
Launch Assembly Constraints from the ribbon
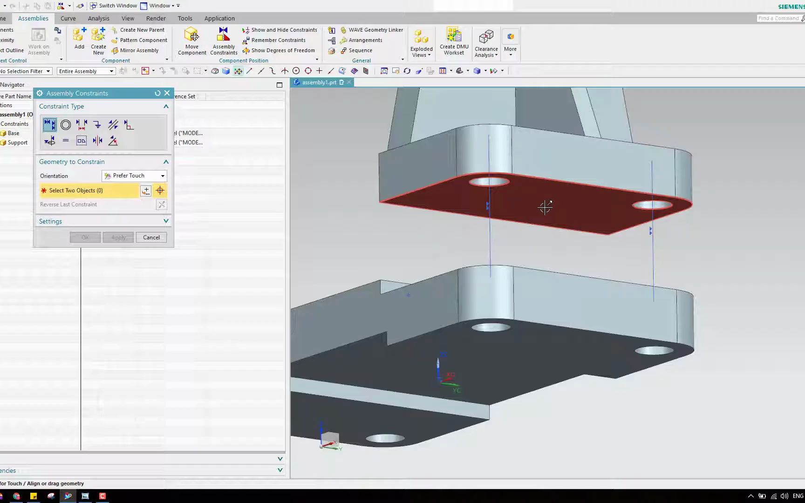(x=223, y=41)
